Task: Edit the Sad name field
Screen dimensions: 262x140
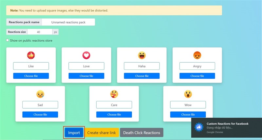Action: (40, 105)
